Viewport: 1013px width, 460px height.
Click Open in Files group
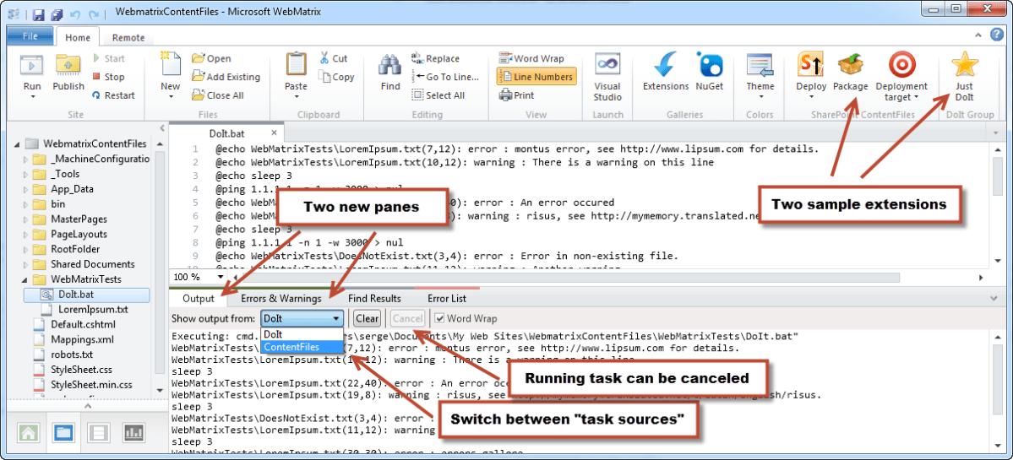pos(211,58)
